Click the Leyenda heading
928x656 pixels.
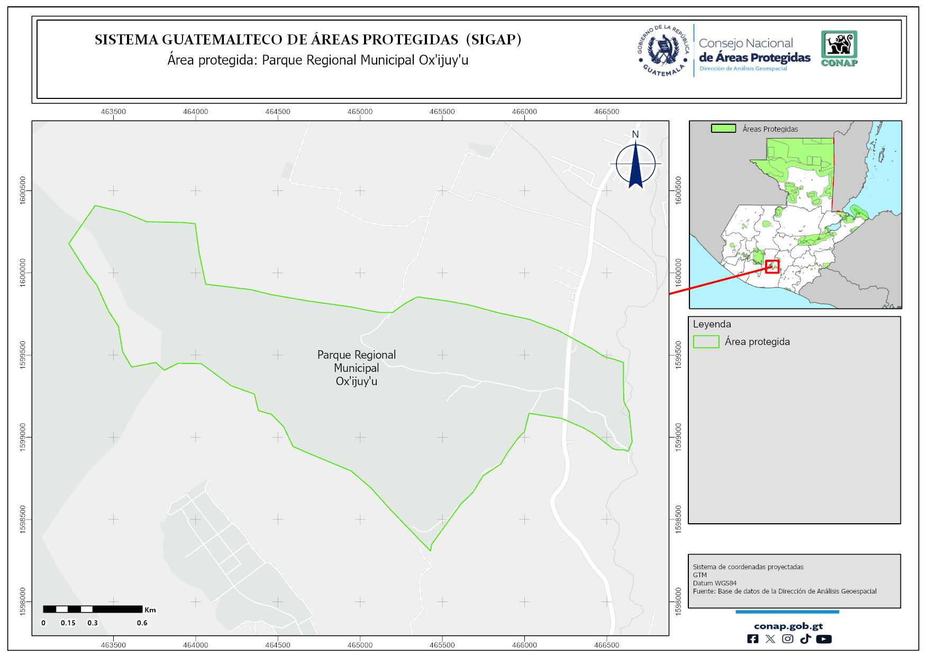point(712,324)
